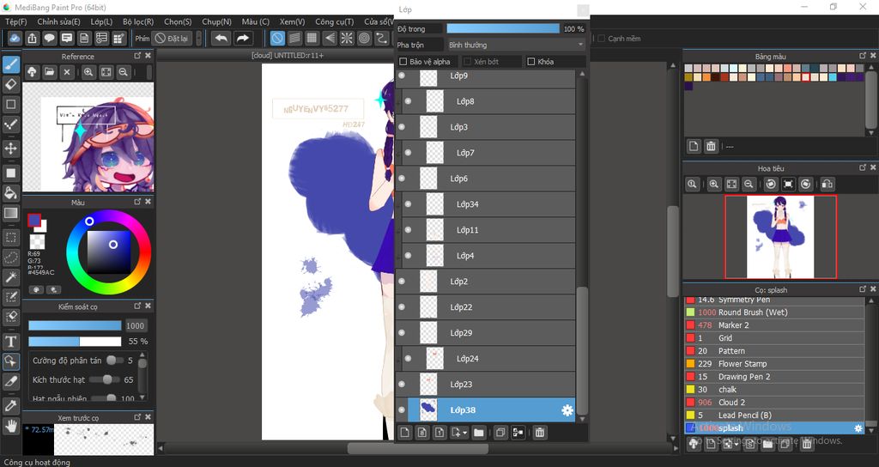Select the Round Brush (Wet) brush
This screenshot has width=879, height=467.
pyautogui.click(x=774, y=312)
